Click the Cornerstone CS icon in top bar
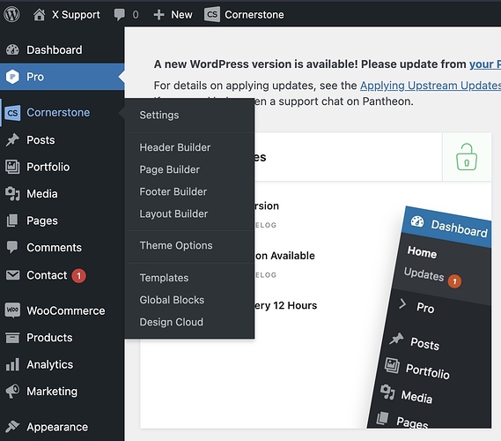 coord(212,14)
